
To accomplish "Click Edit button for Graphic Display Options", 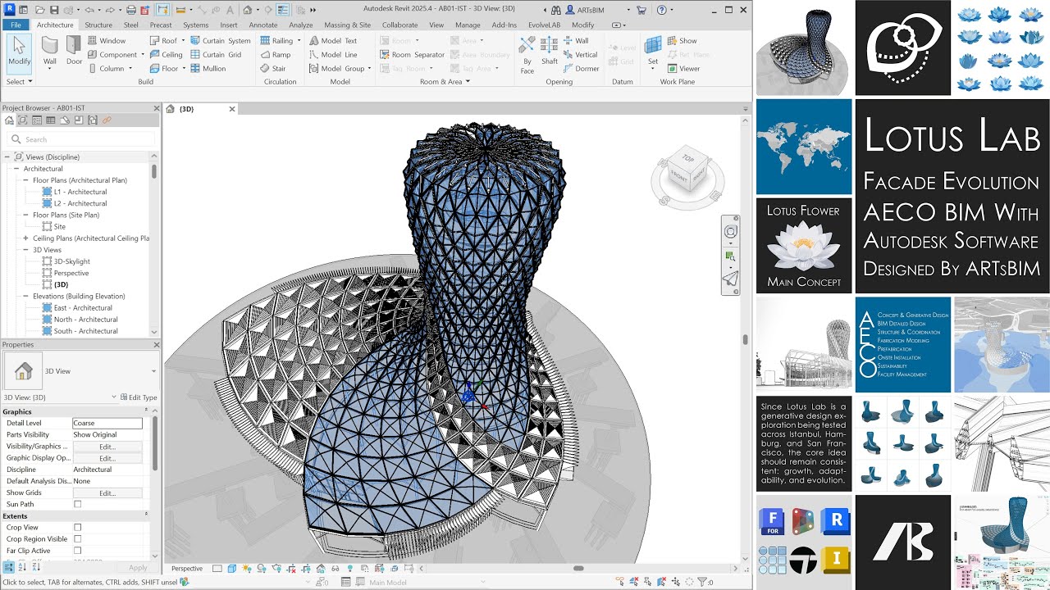I will [107, 458].
